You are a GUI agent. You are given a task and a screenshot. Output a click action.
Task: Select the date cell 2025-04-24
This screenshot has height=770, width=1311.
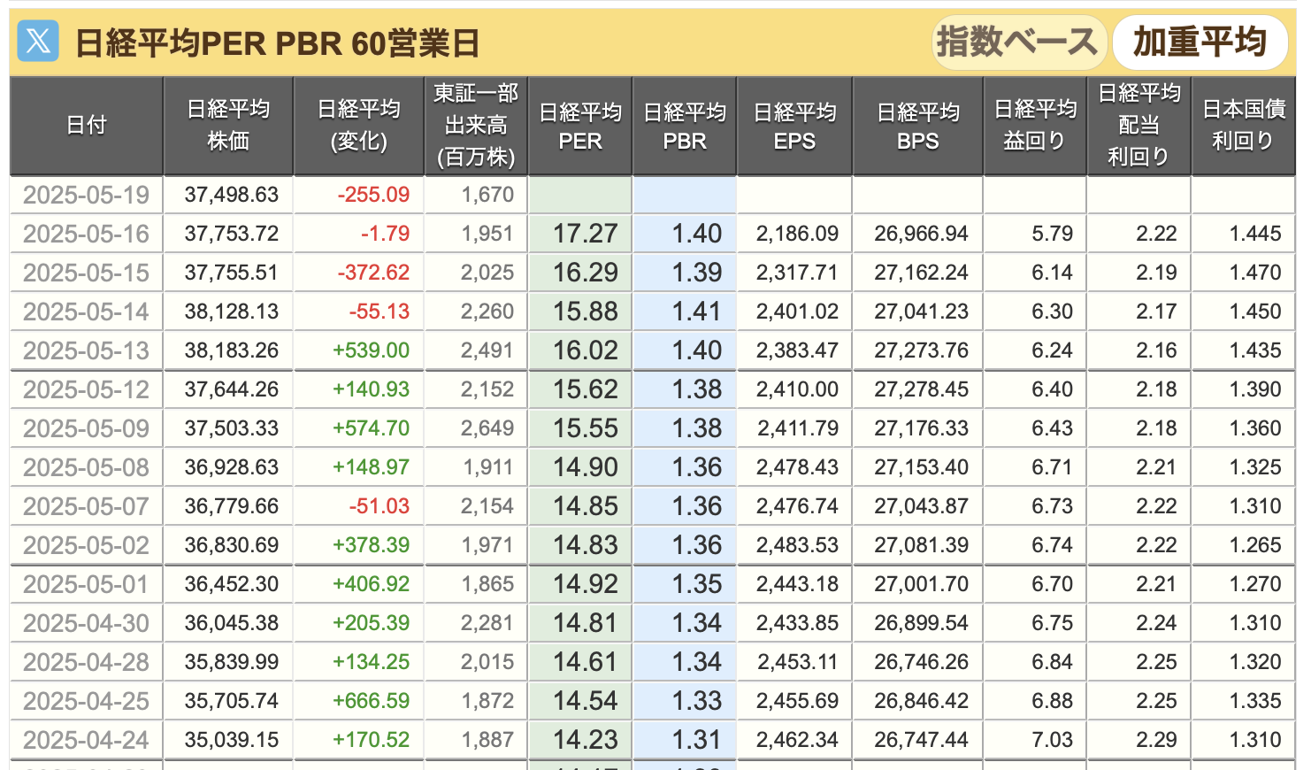click(x=87, y=740)
